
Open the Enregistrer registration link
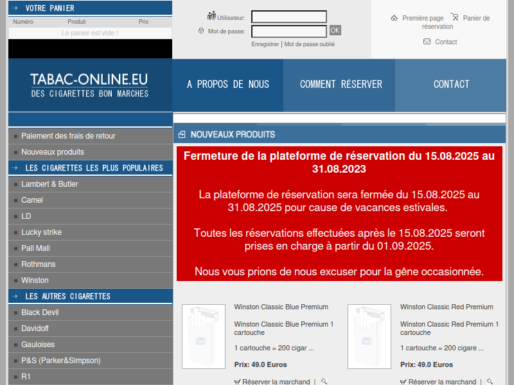pyautogui.click(x=265, y=44)
